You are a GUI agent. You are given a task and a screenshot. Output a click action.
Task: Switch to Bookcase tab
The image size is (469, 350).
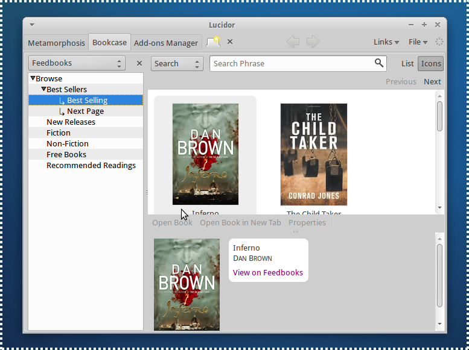tap(109, 42)
